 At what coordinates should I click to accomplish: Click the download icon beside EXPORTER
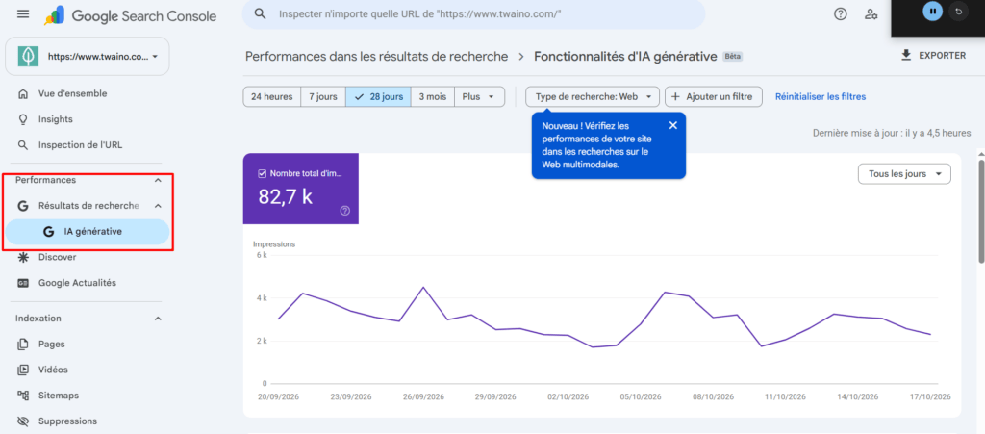(906, 55)
